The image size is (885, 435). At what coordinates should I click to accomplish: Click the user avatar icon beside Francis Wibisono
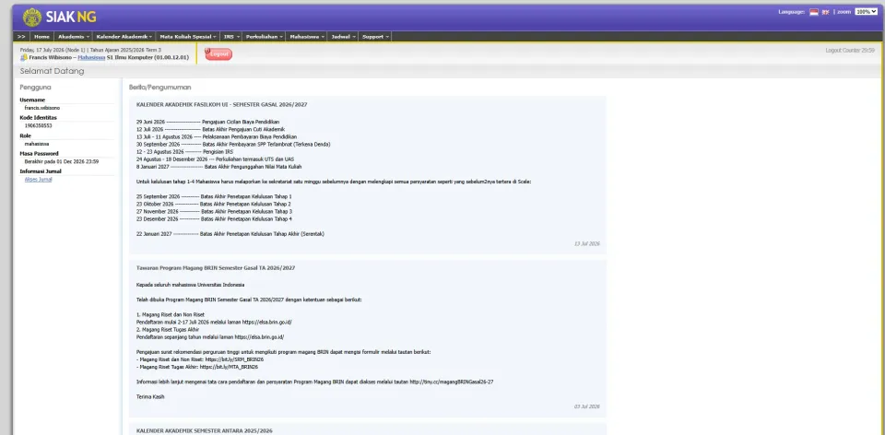tap(24, 57)
